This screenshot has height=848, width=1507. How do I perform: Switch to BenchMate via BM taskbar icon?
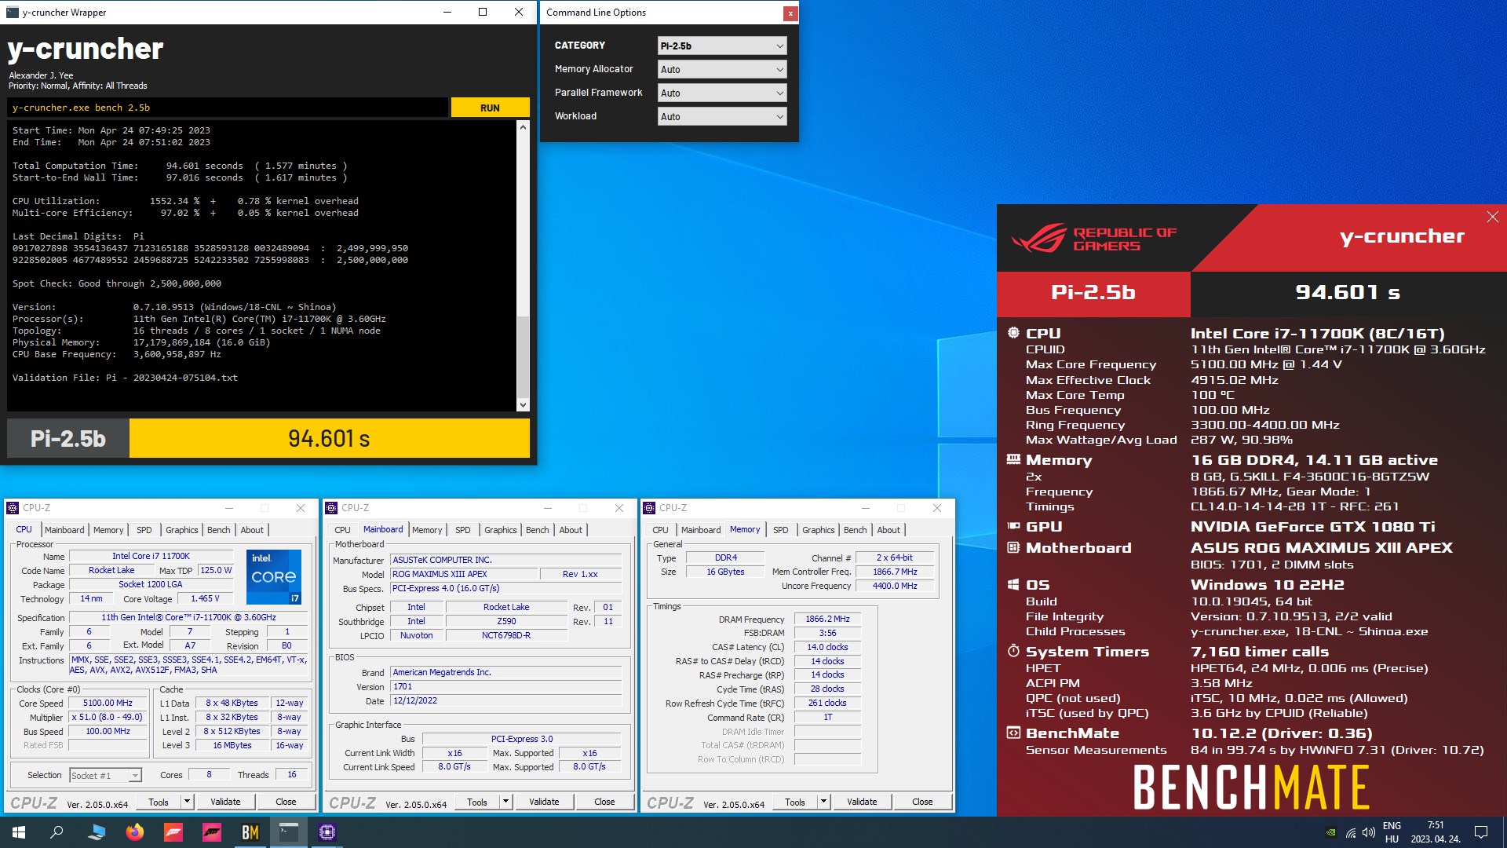250,832
